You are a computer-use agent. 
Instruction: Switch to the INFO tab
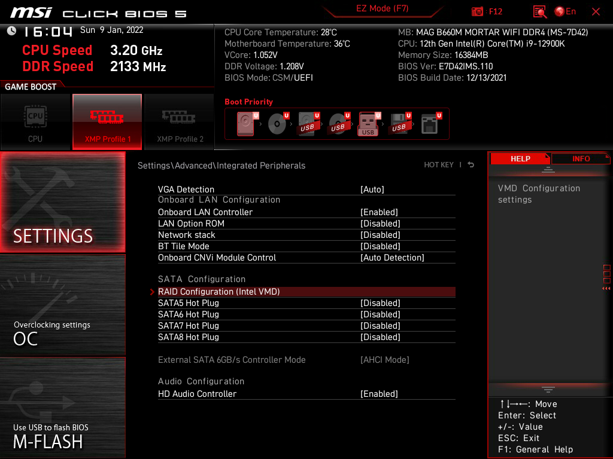pos(581,159)
